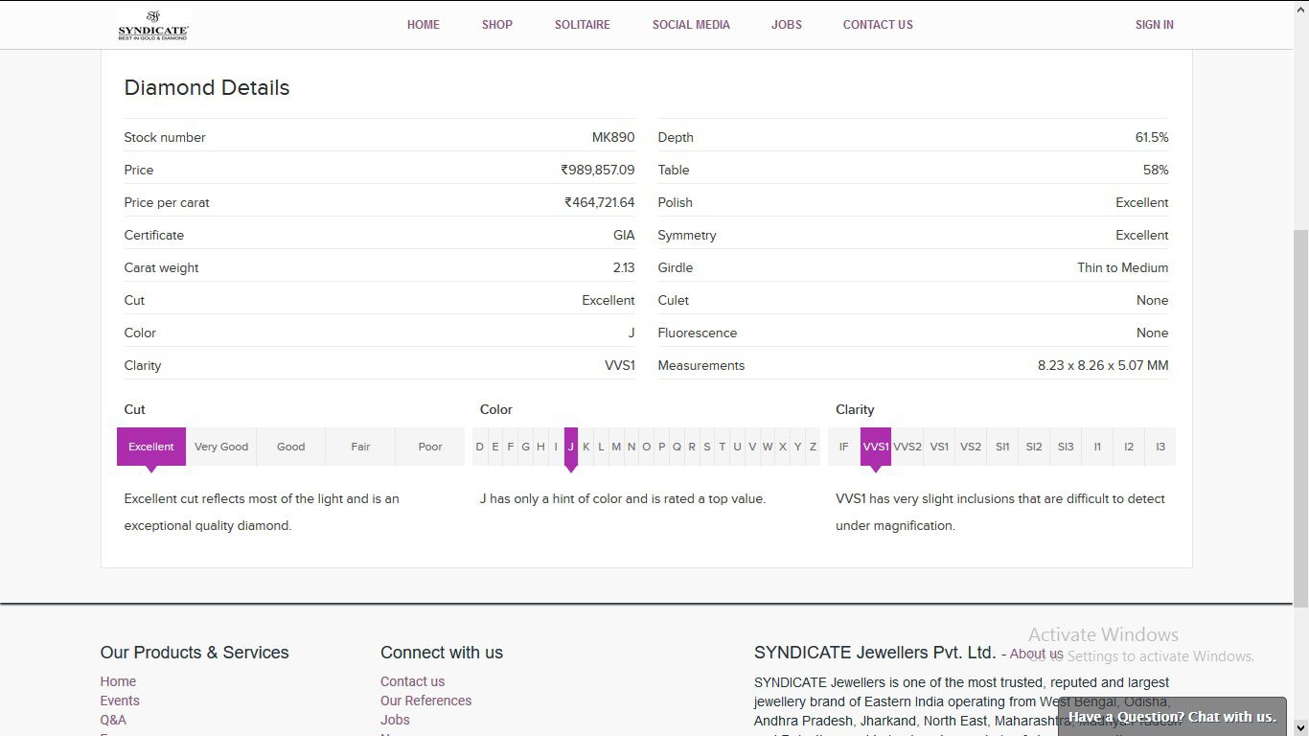Open the footer Jobs link
This screenshot has width=1309, height=736.
pos(395,720)
